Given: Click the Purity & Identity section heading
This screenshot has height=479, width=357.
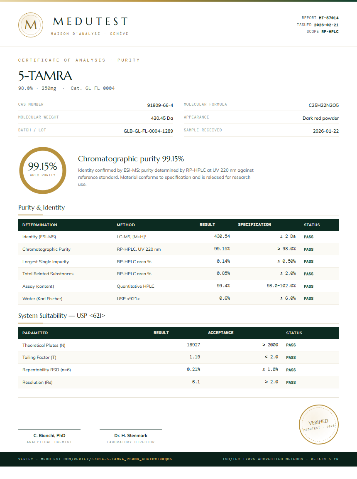Looking at the screenshot, I should pos(42,207).
